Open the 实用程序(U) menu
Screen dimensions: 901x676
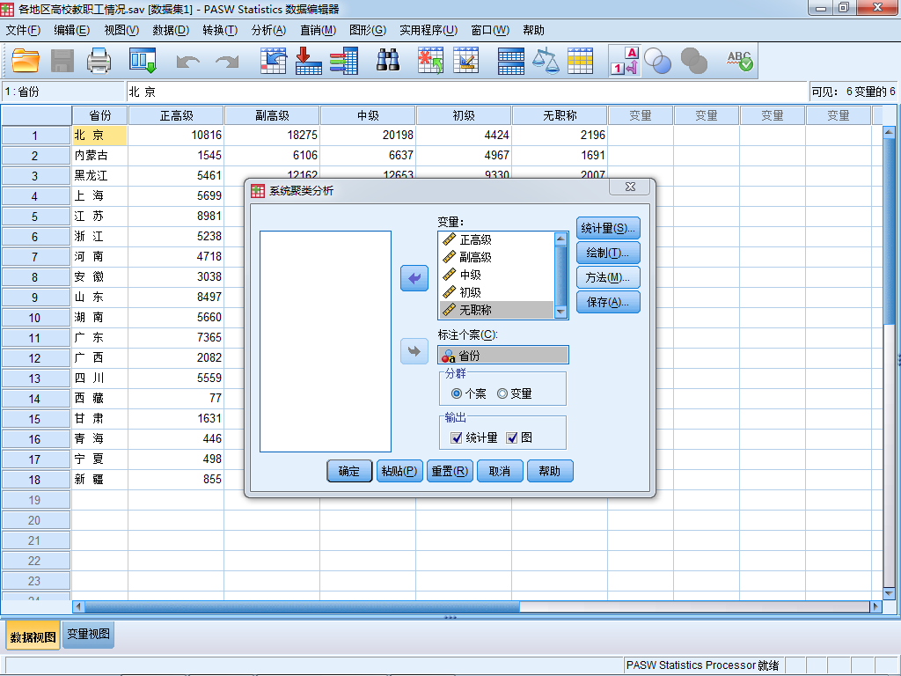(x=429, y=30)
